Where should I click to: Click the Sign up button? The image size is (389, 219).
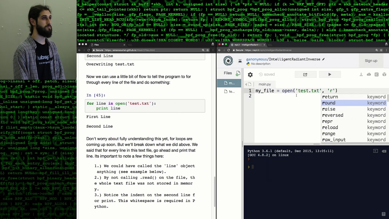pyautogui.click(x=371, y=61)
